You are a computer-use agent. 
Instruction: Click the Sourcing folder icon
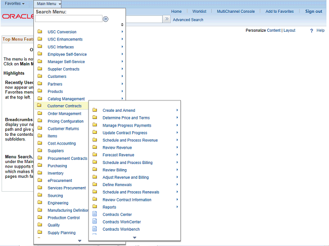(x=40, y=195)
